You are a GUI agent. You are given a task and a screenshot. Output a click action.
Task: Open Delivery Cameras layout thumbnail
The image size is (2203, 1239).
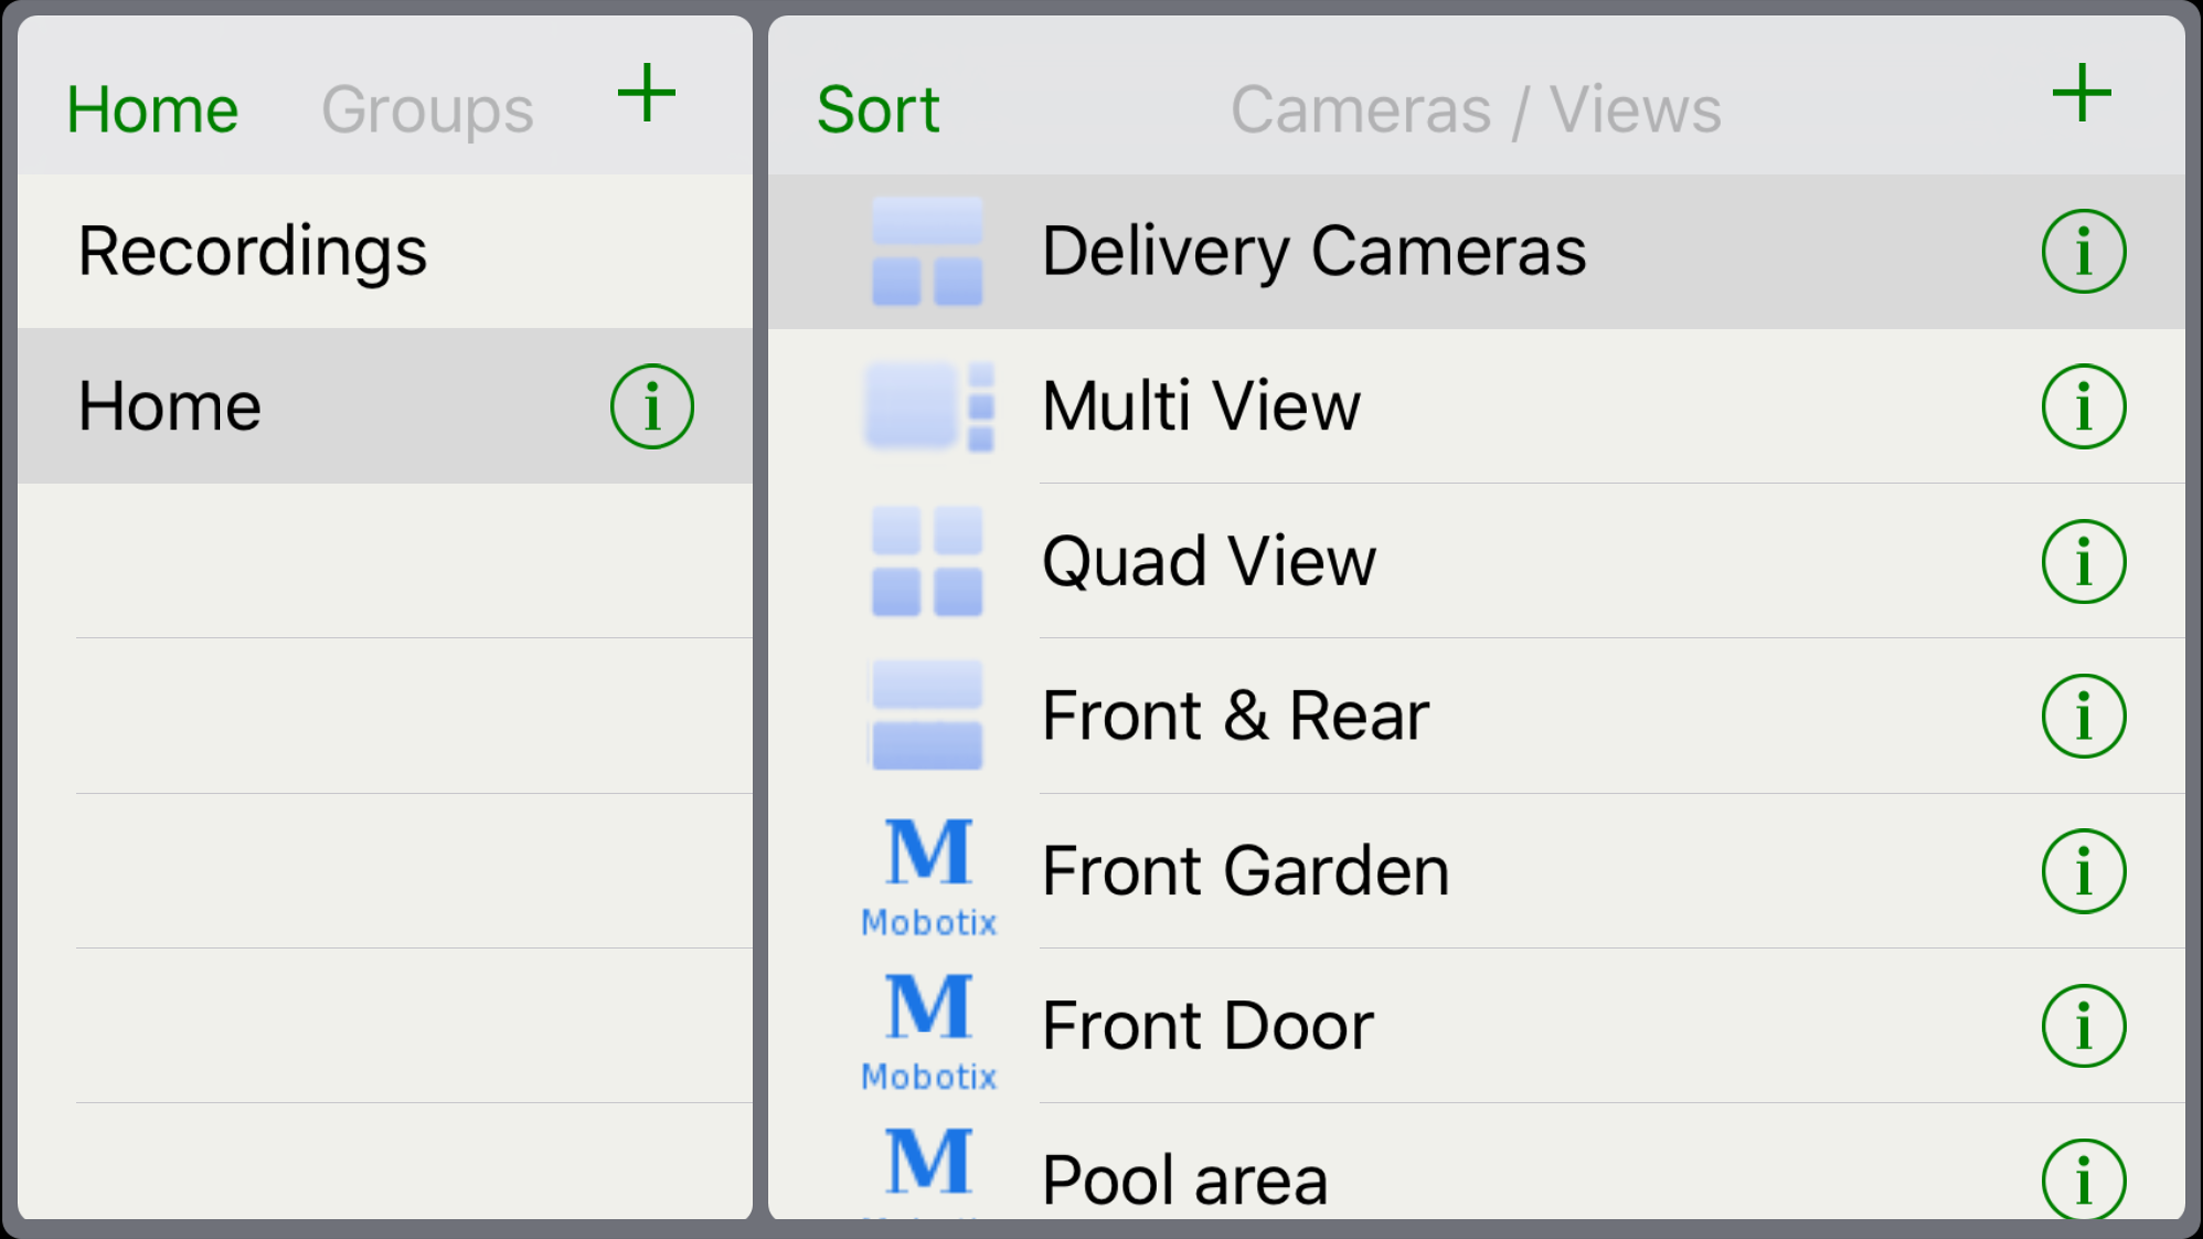coord(927,251)
